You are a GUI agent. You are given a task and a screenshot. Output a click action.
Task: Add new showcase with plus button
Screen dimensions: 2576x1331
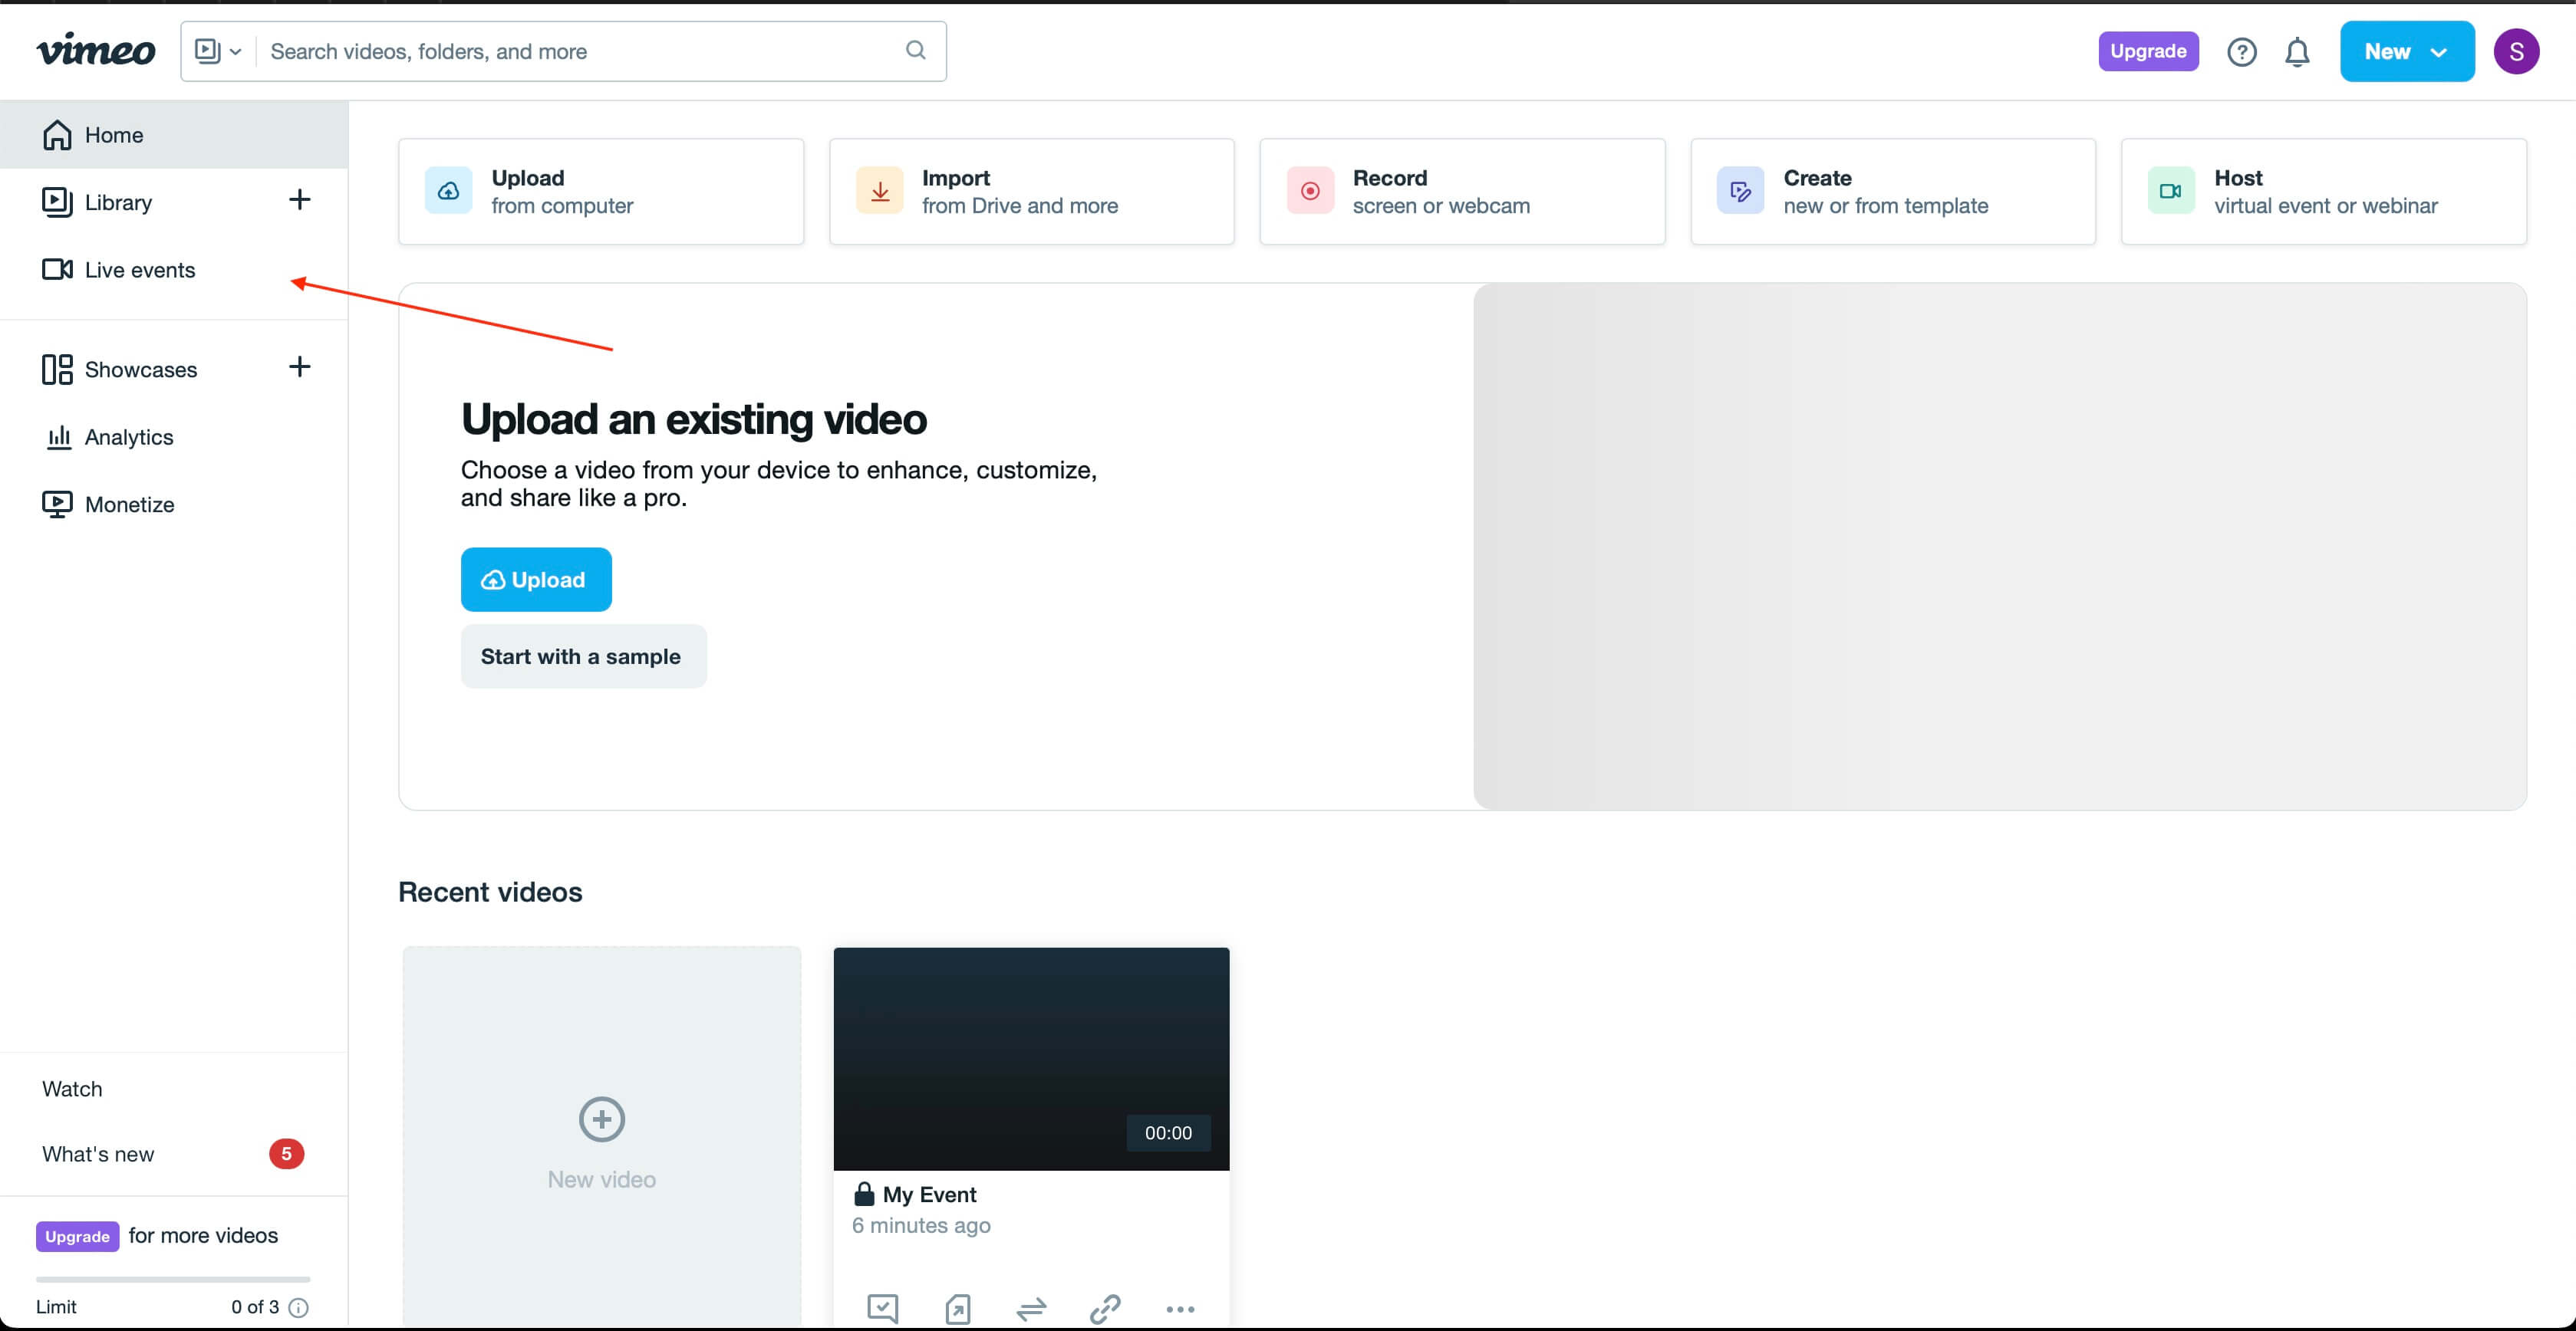(x=299, y=366)
